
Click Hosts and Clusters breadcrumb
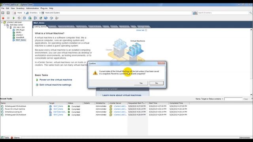click(52, 13)
